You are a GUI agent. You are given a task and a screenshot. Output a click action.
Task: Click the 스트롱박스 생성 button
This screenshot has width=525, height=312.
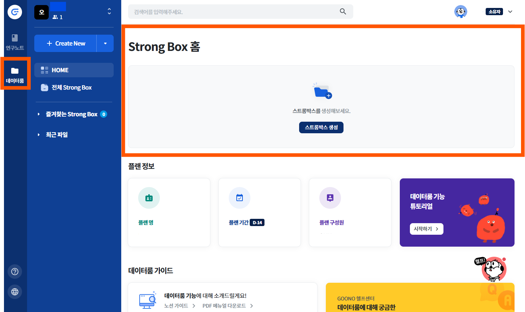(321, 127)
